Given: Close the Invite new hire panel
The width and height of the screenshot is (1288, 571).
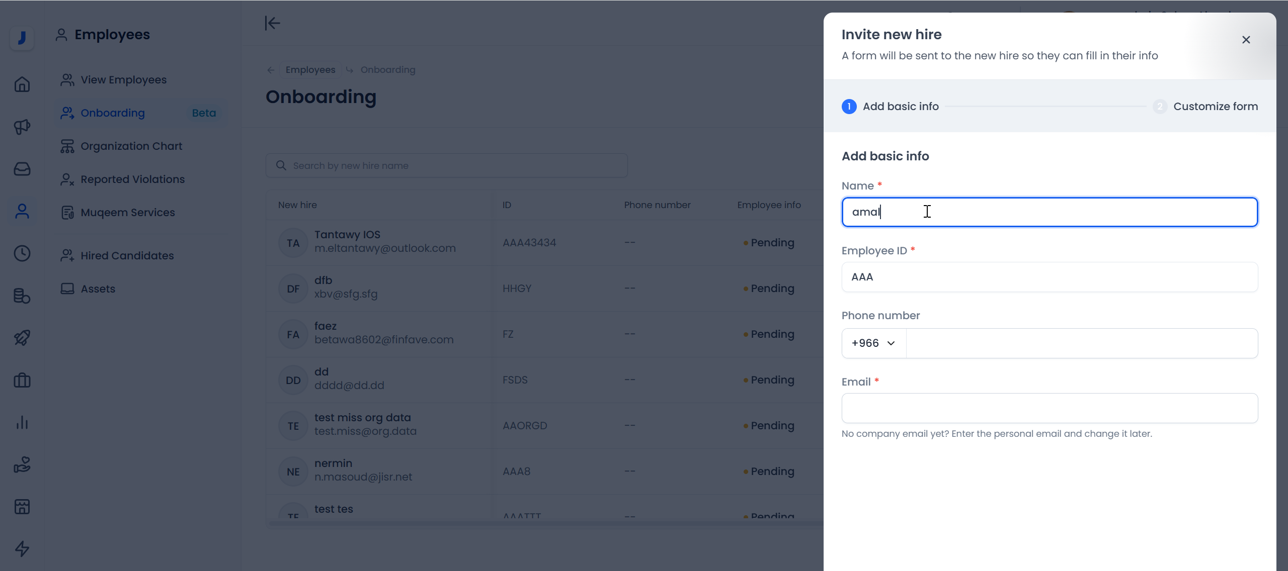Looking at the screenshot, I should click(1246, 39).
